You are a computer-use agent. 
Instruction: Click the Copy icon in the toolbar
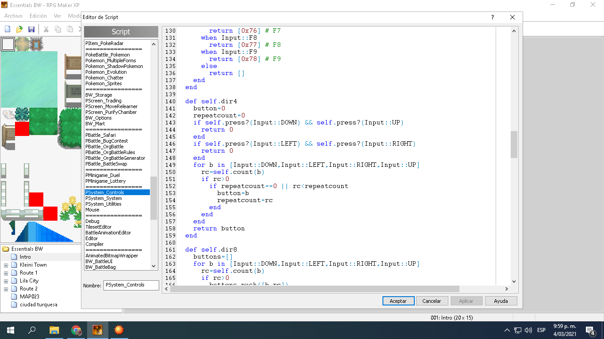pyautogui.click(x=58, y=29)
